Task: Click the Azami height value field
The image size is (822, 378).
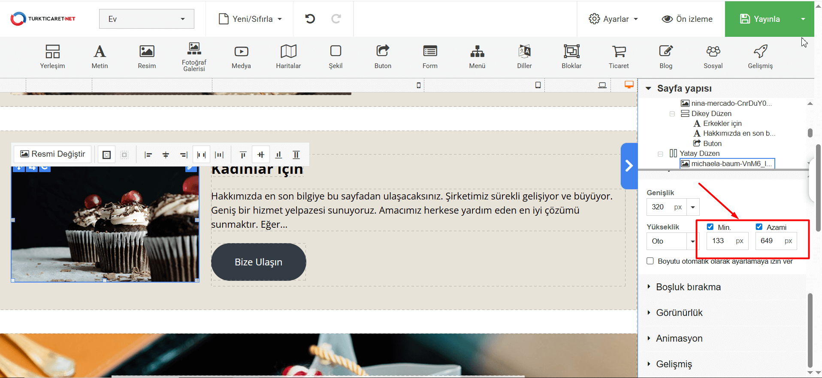Action: 776,241
